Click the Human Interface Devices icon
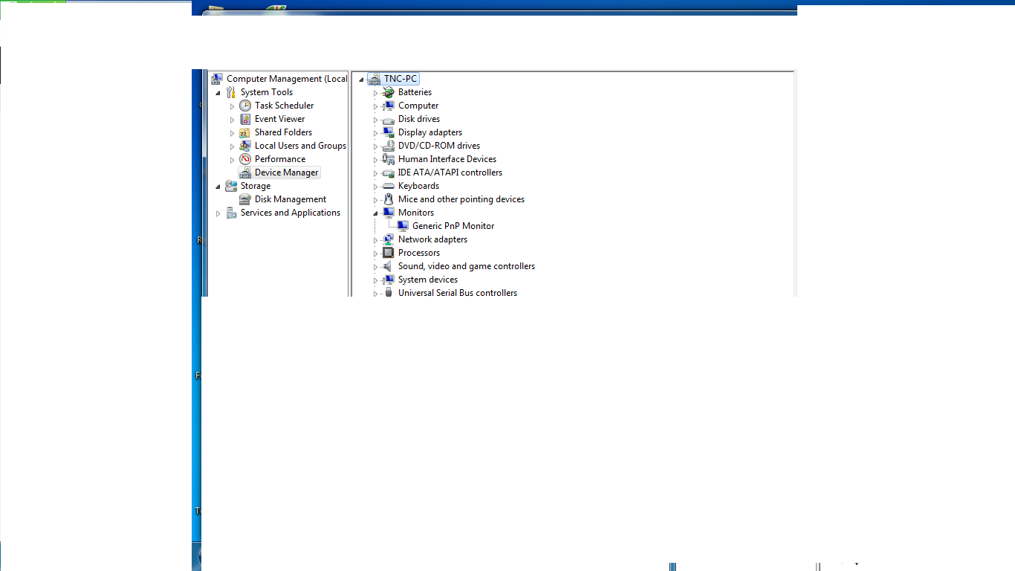The width and height of the screenshot is (1015, 571). click(x=388, y=159)
